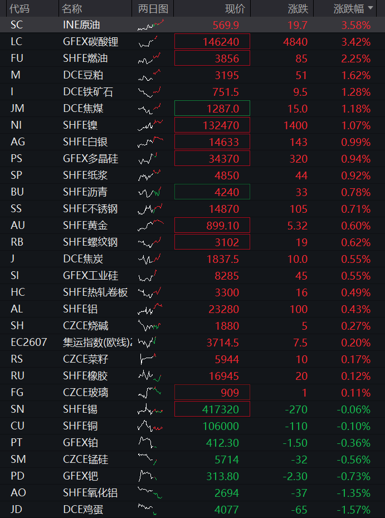Open the CZCE玻璃 two-day sparkline

click(x=150, y=393)
